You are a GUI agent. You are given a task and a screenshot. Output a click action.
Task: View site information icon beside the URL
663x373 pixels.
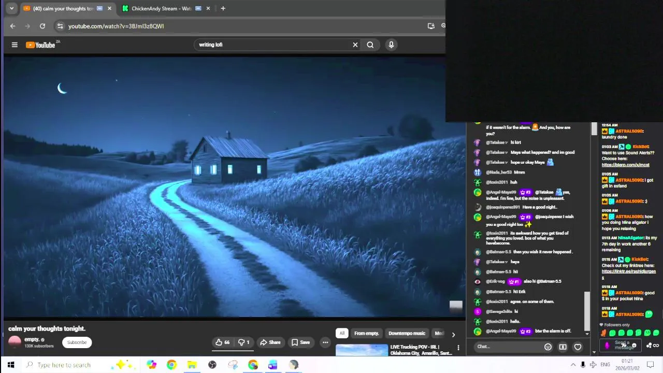click(x=60, y=26)
